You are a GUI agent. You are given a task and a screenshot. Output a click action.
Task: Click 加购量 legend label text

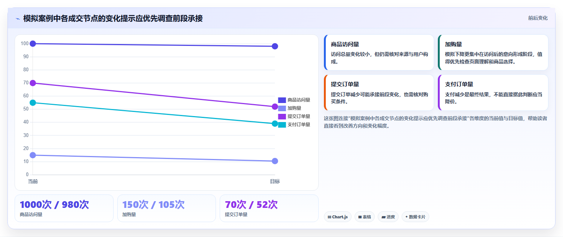click(x=294, y=108)
